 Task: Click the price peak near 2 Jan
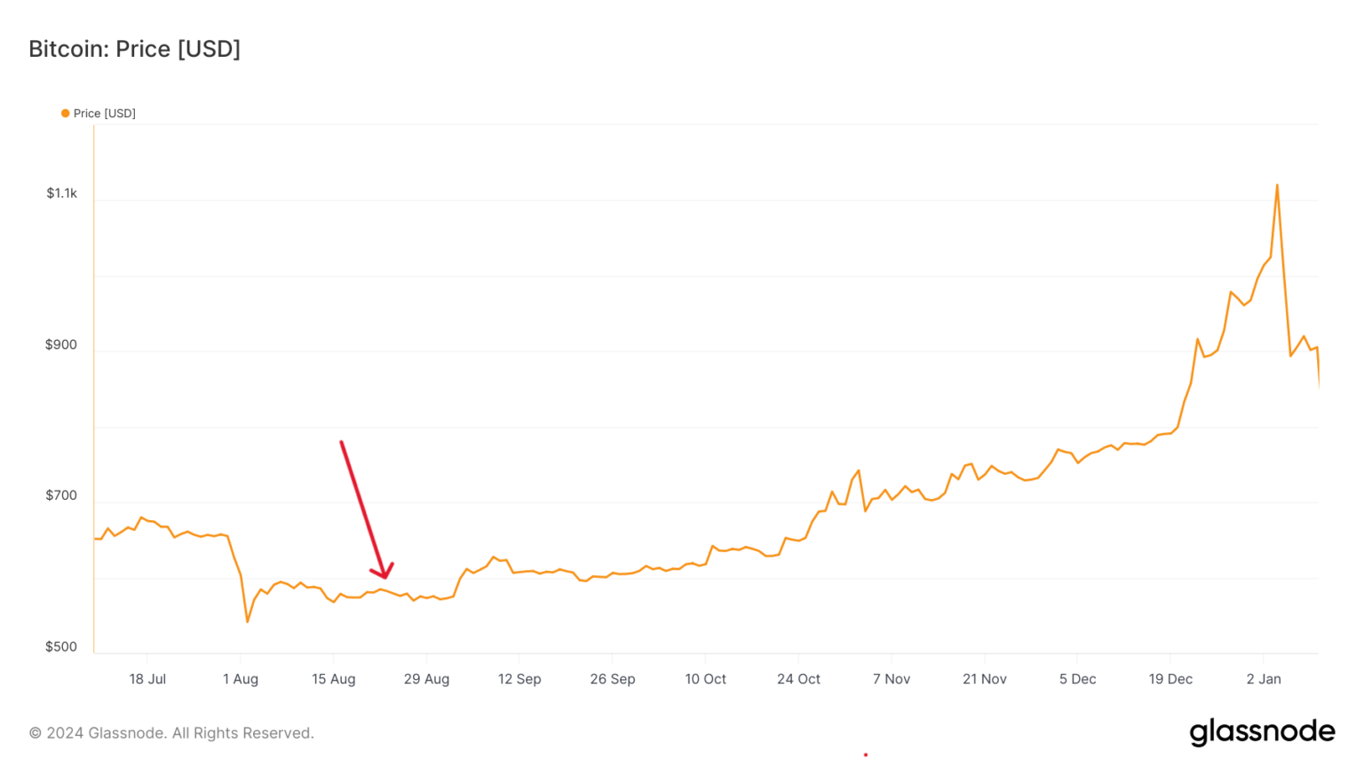(x=1277, y=185)
